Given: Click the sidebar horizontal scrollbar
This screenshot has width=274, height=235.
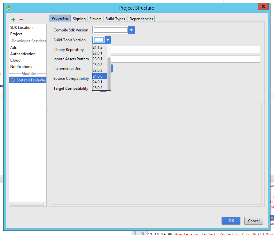Looking at the screenshot, I should (27, 205).
